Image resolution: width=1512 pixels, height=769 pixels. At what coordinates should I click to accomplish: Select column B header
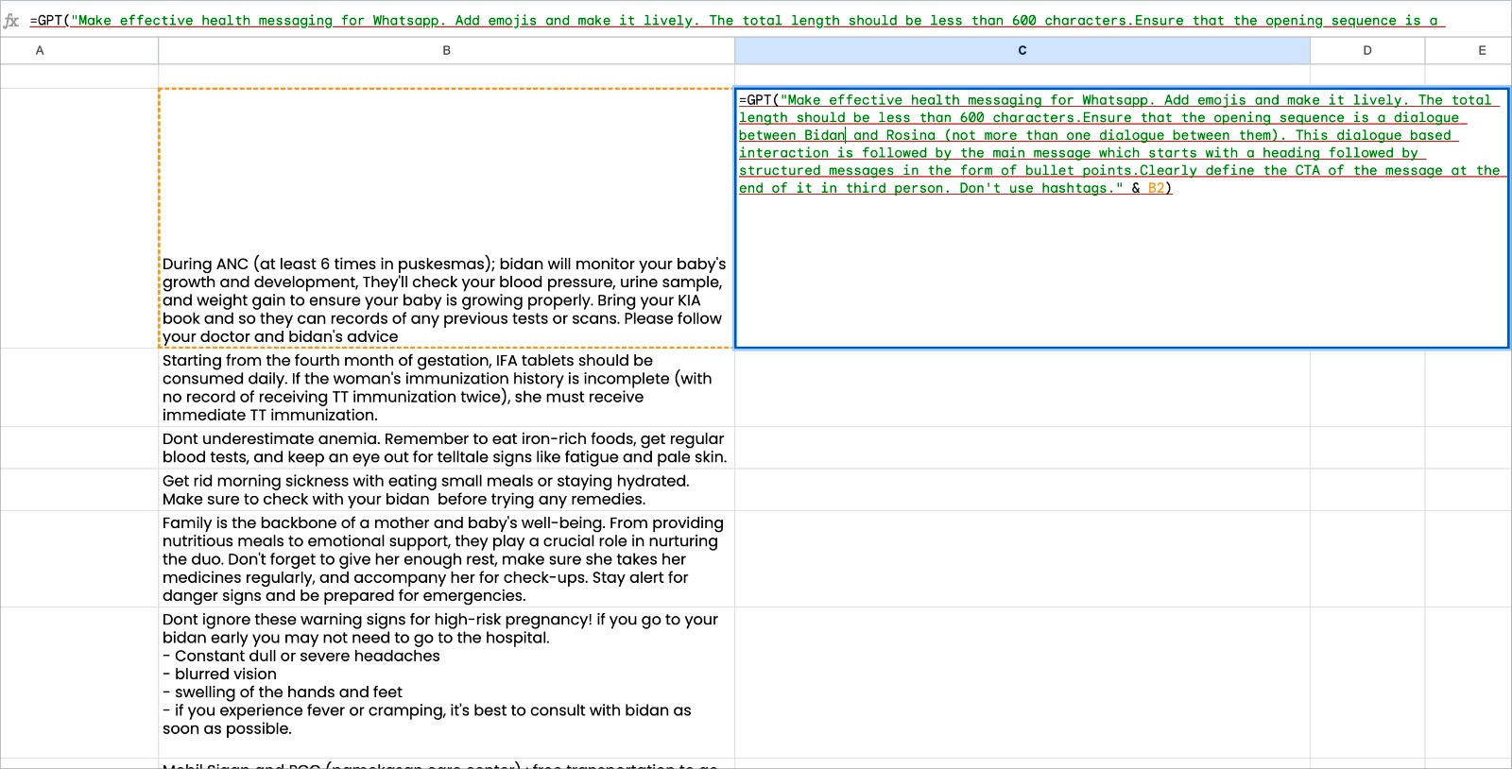[446, 50]
